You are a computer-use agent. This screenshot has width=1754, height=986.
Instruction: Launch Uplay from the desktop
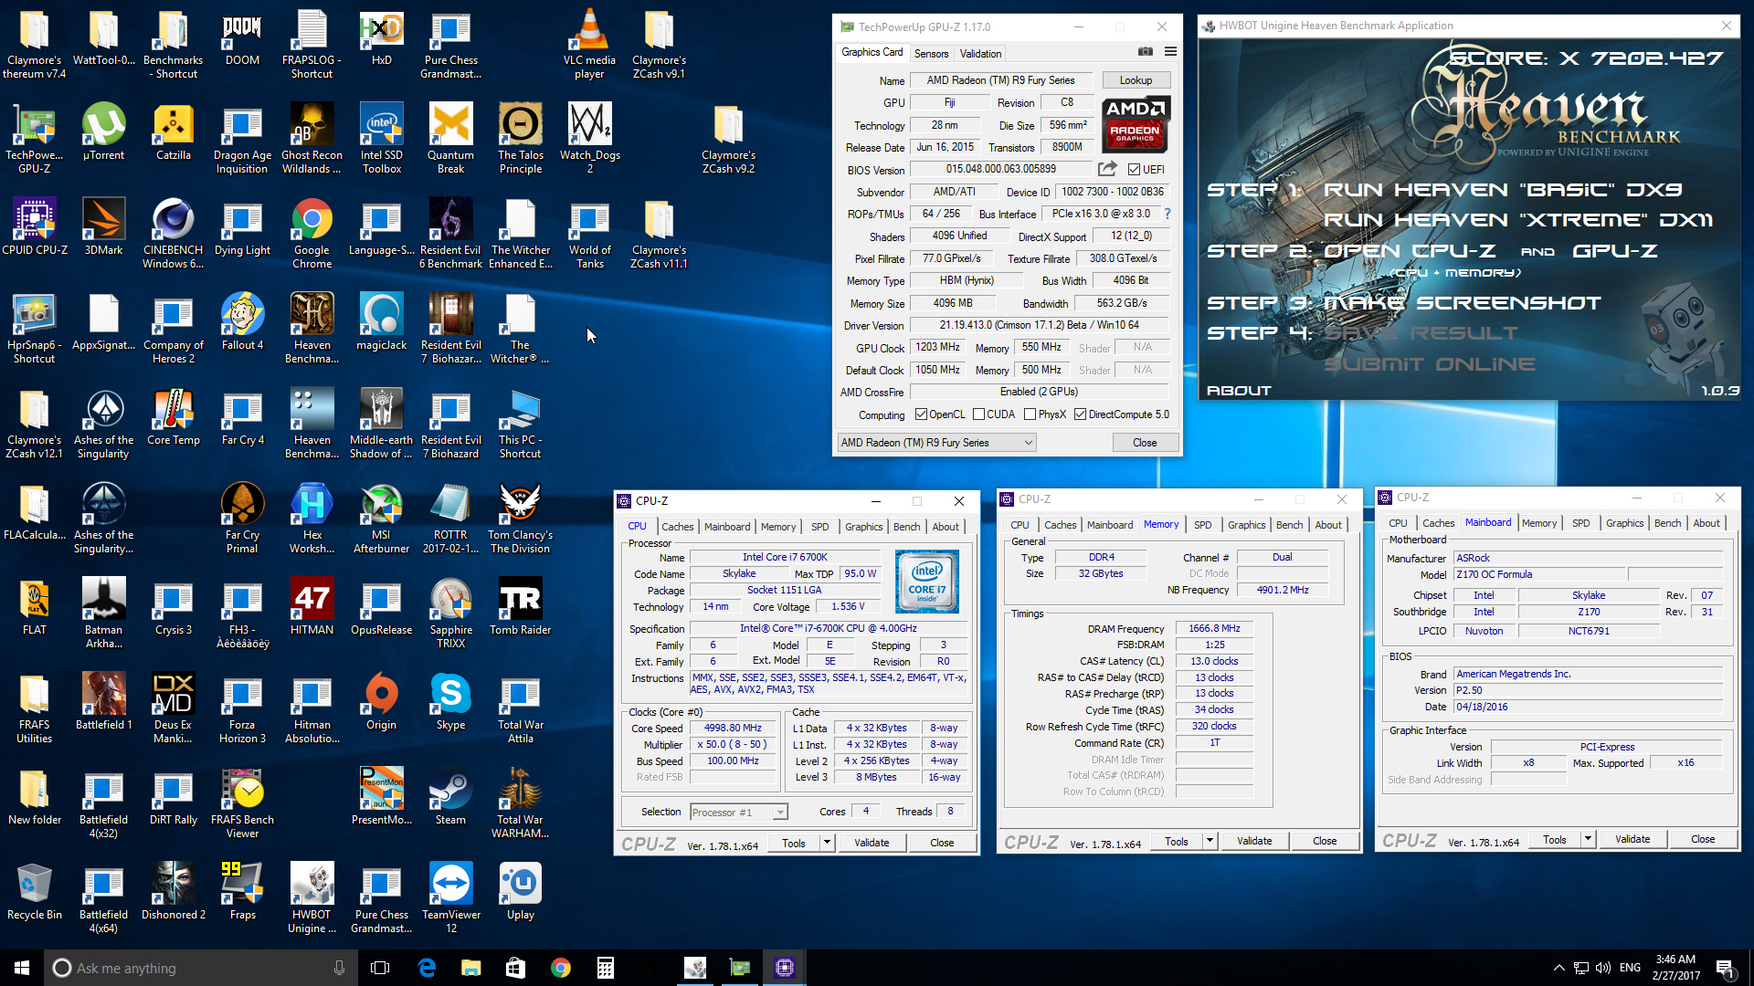point(520,893)
